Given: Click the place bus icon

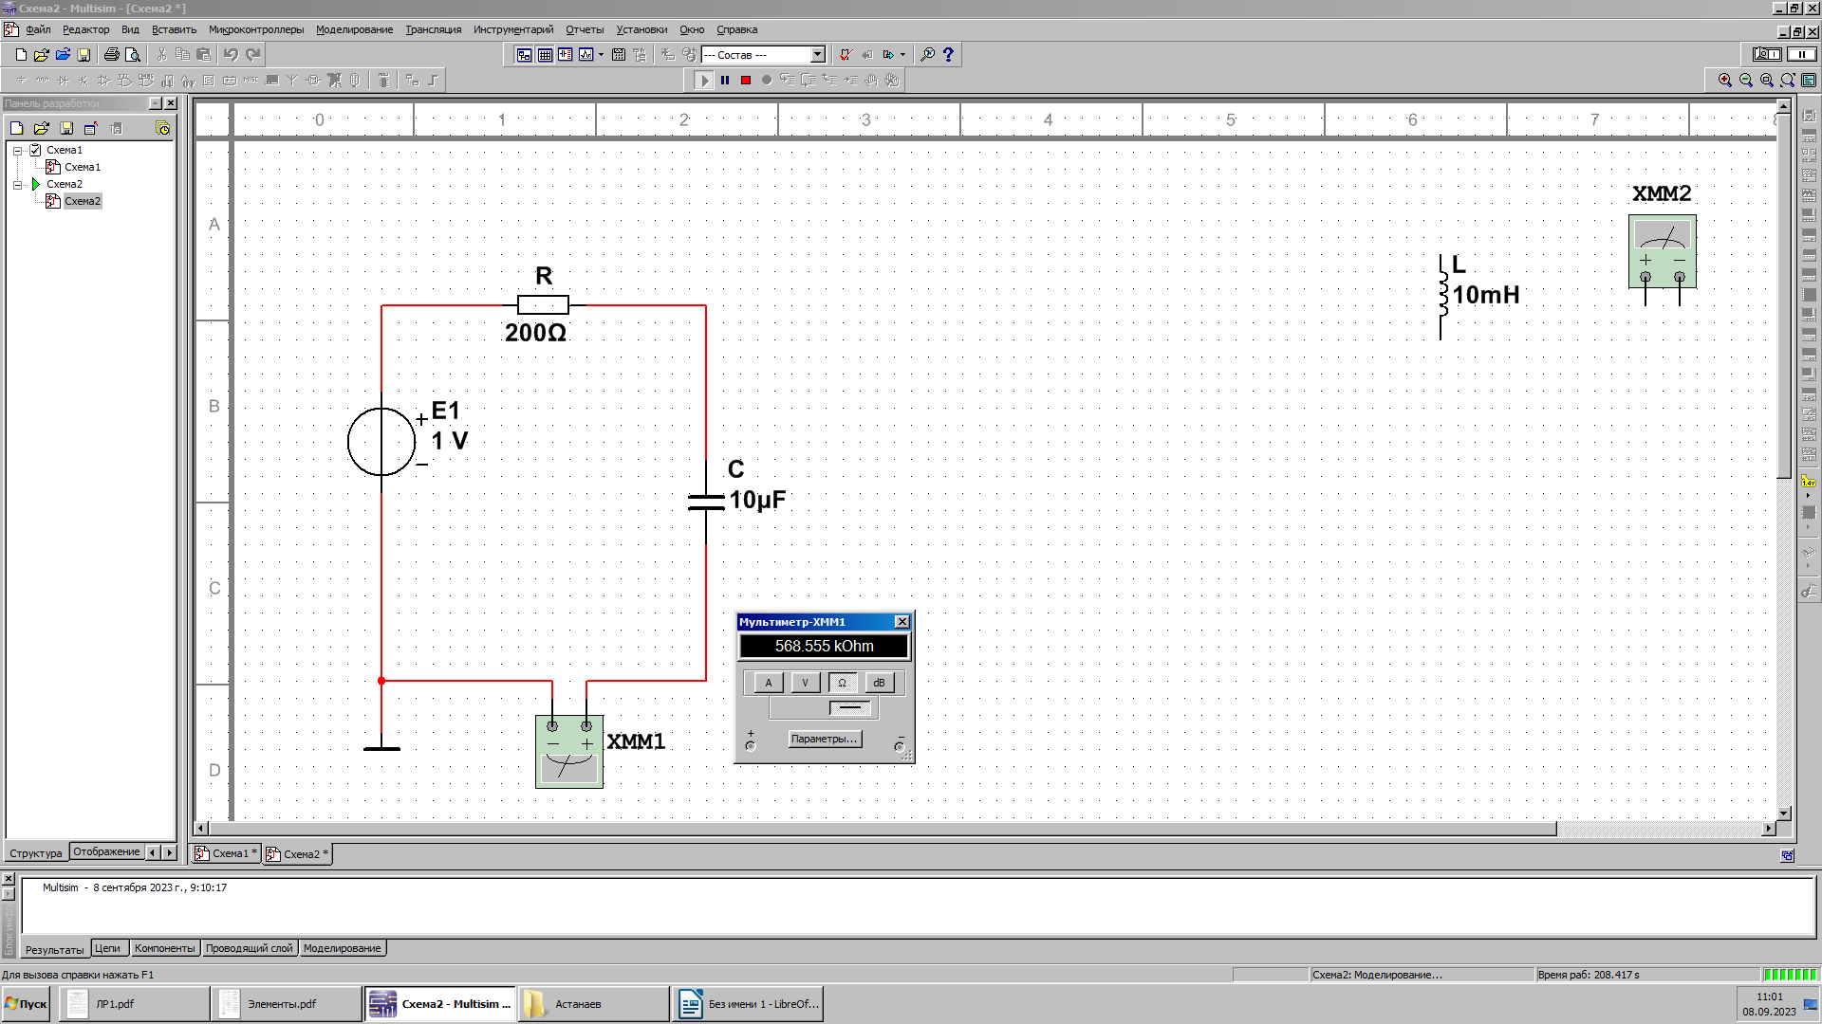Looking at the screenshot, I should pyautogui.click(x=433, y=81).
